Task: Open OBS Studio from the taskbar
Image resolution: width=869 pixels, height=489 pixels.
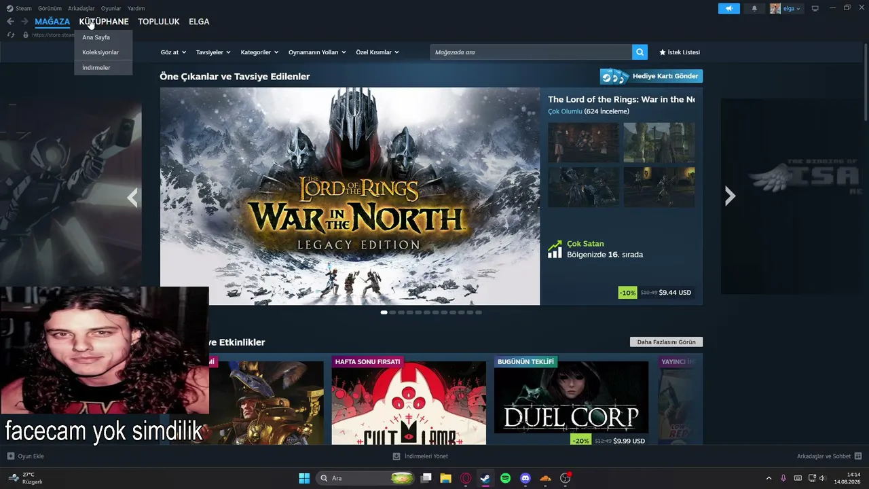Action: point(565,478)
